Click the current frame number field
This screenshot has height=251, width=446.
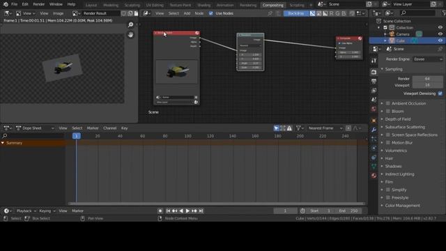(x=285, y=211)
